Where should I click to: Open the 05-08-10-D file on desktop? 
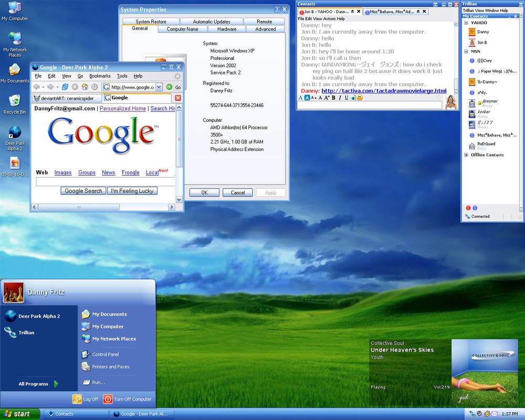click(15, 167)
